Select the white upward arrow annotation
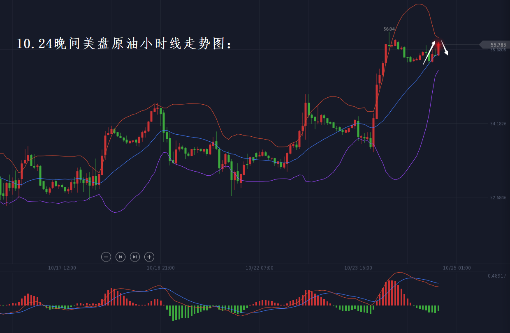 click(x=429, y=53)
